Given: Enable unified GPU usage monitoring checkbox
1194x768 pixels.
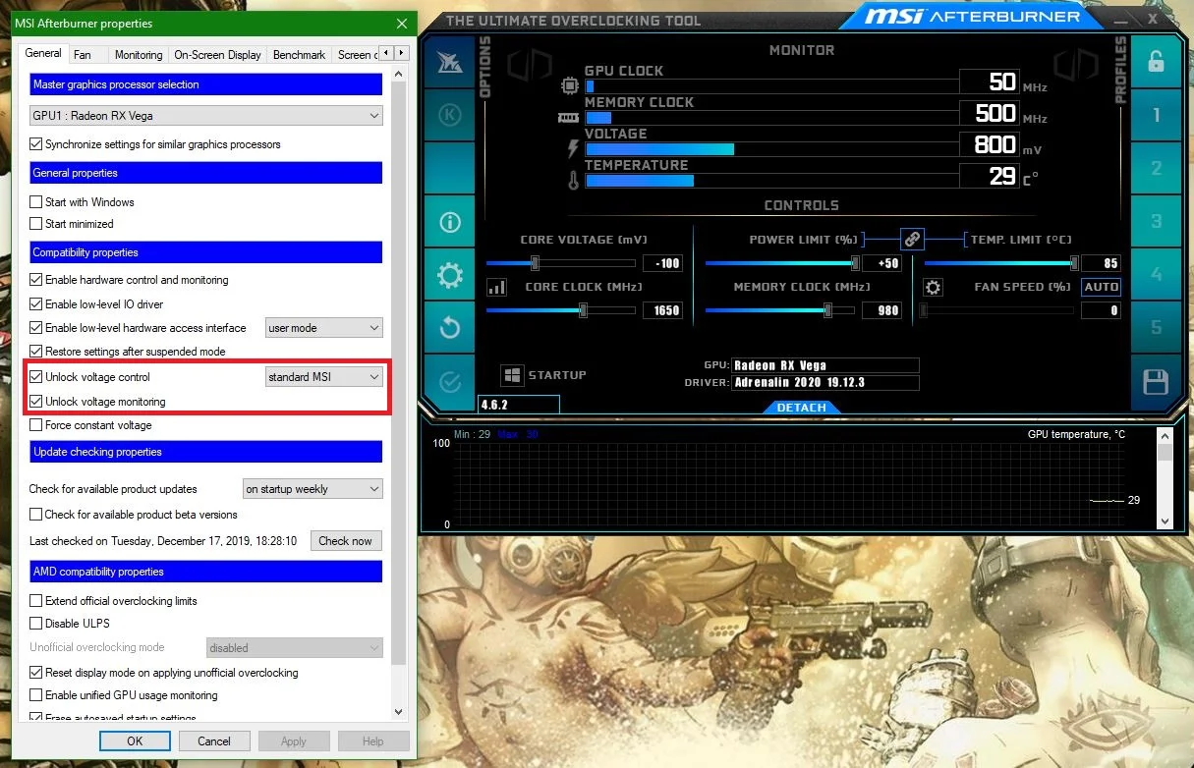Looking at the screenshot, I should [36, 695].
